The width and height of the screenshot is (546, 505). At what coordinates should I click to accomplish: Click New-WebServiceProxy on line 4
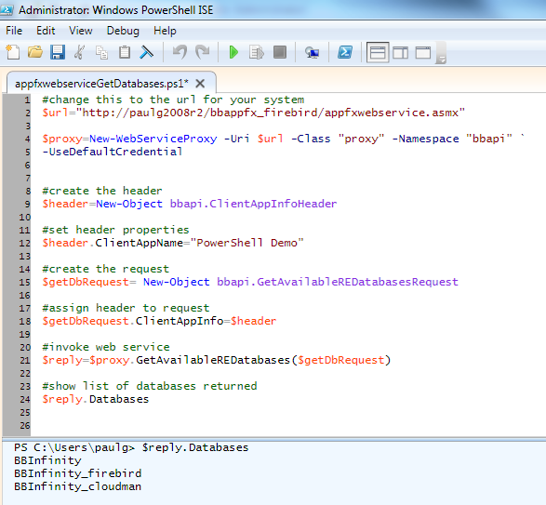pyautogui.click(x=153, y=139)
